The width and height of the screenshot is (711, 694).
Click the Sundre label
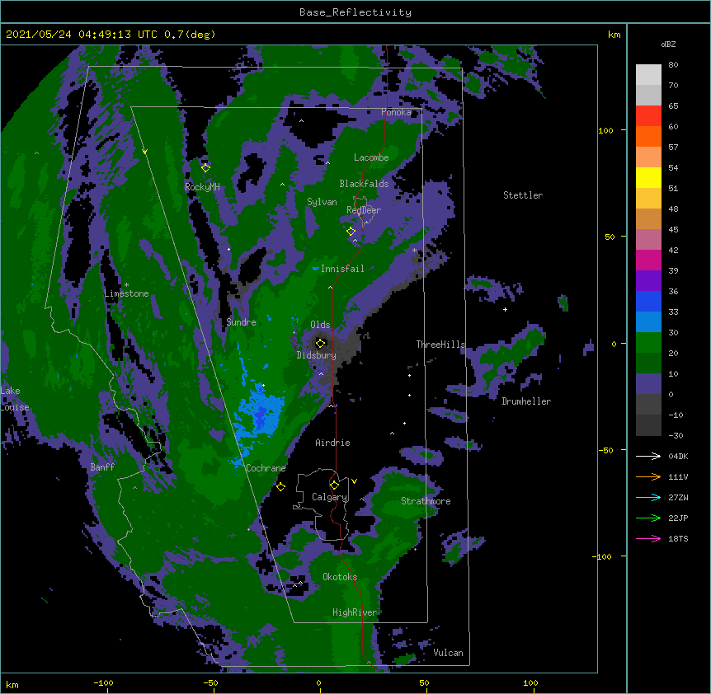coord(241,322)
